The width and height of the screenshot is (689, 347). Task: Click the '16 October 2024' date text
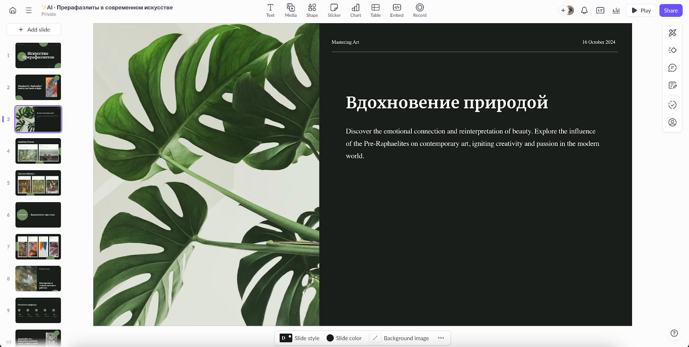[x=599, y=42]
